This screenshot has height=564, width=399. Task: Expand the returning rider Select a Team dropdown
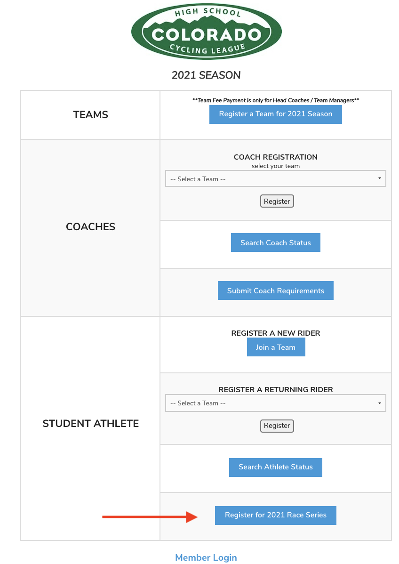[x=276, y=403]
